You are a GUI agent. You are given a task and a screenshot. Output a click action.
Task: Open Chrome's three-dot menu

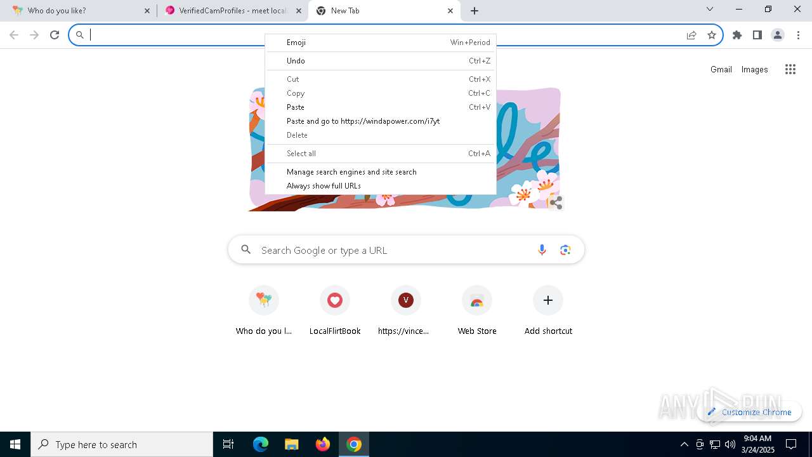[x=798, y=35]
